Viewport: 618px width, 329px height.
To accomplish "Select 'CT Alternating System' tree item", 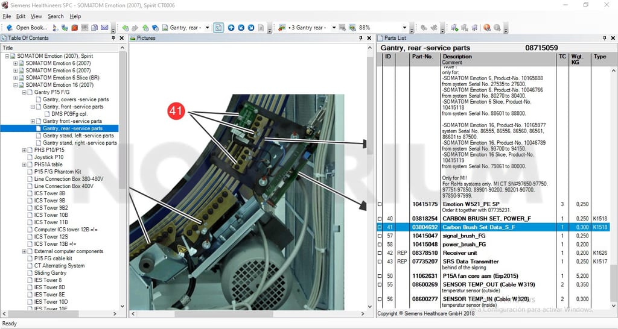I will click(59, 266).
